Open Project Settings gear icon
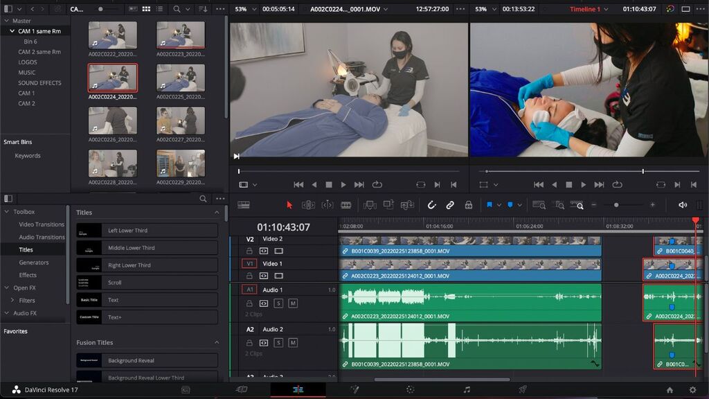This screenshot has width=709, height=399. point(692,390)
